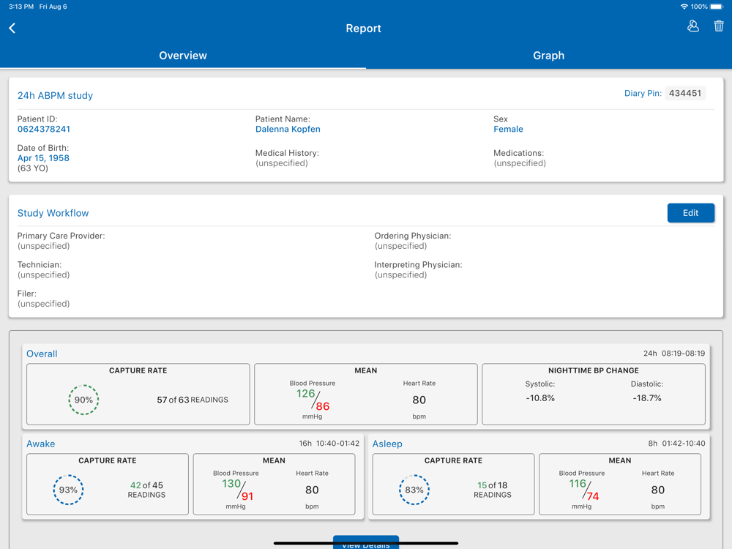Image resolution: width=732 pixels, height=549 pixels.
Task: Tap the back arrow icon
Action: click(12, 28)
